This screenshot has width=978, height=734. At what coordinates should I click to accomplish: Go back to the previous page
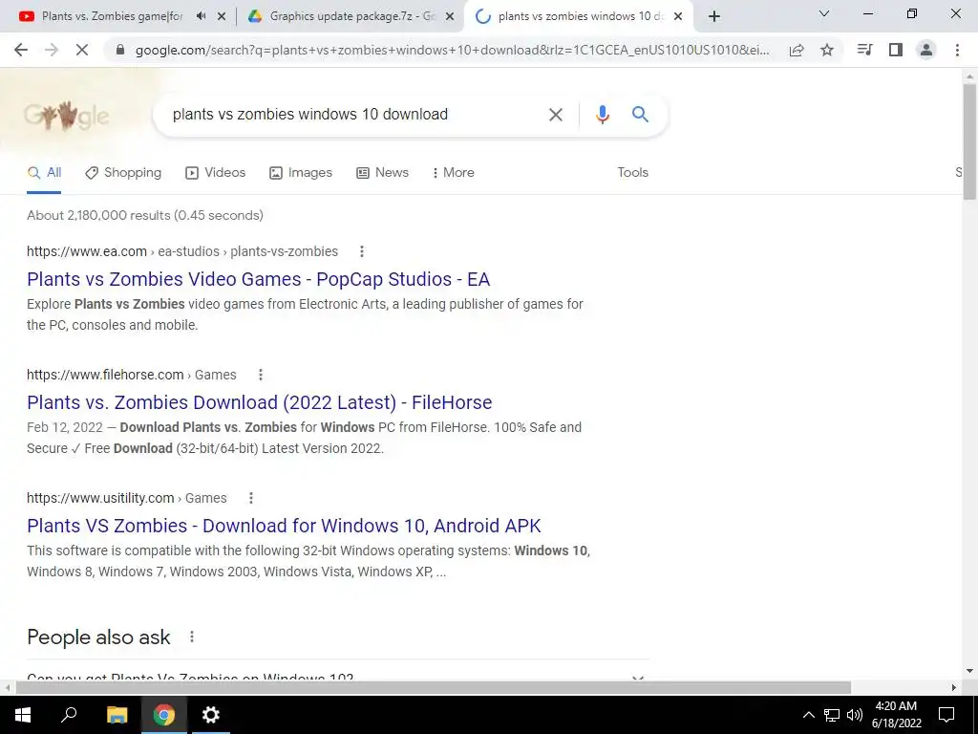21,50
